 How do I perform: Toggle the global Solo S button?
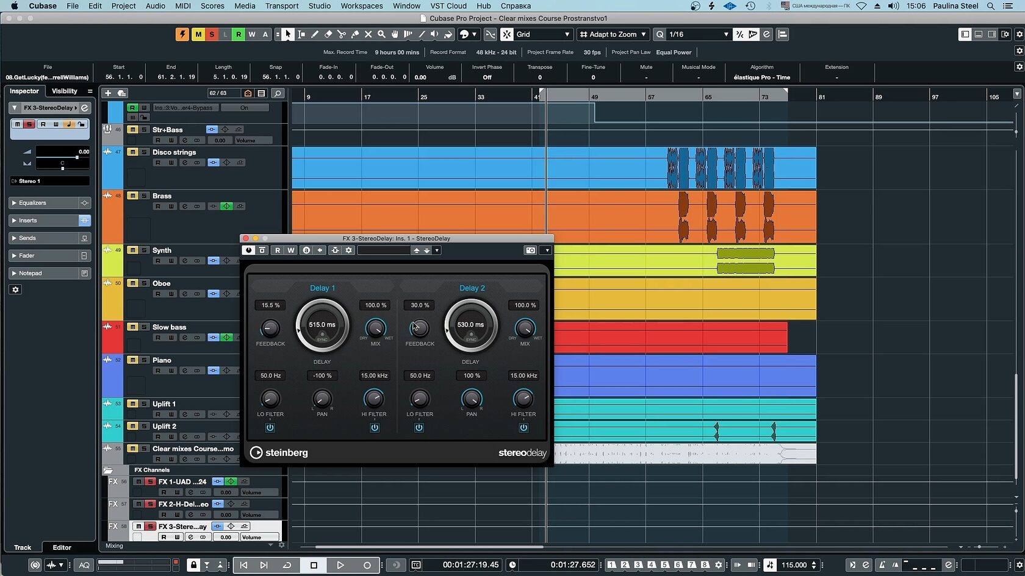(x=212, y=35)
